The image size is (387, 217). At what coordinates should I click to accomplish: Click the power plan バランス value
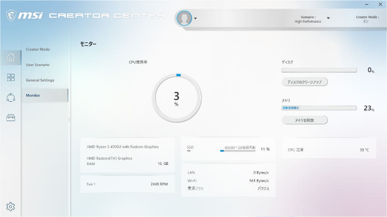coord(263,189)
